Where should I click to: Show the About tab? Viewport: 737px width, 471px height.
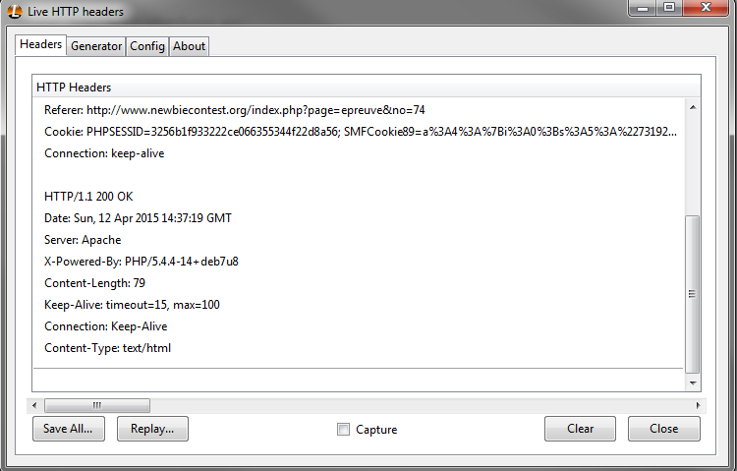[x=189, y=46]
